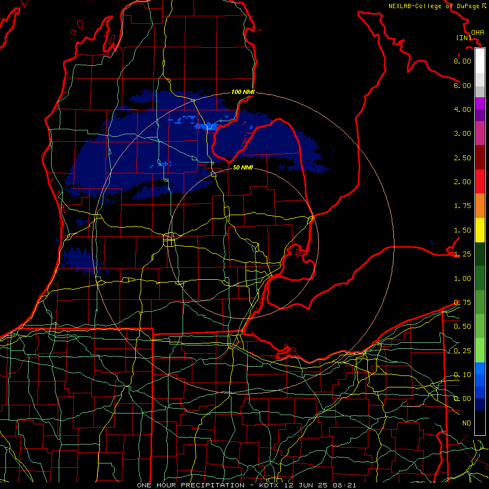This screenshot has height=489, width=489.
Task: Click the 50 NMI range ring label
Action: pyautogui.click(x=243, y=167)
